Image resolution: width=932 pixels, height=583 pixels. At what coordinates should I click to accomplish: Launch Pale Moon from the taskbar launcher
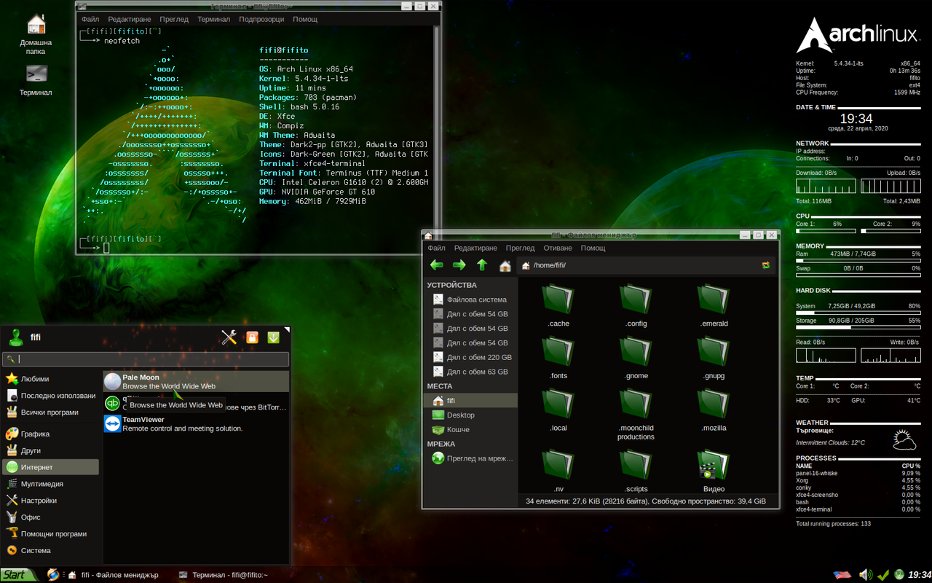(x=52, y=575)
